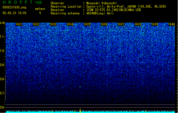This screenshot has height=113, width=178.
Task: Click the Receiving Location label
Action: pos(66,6)
